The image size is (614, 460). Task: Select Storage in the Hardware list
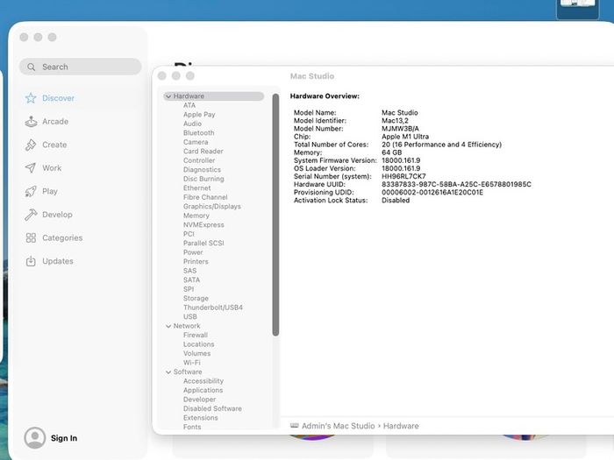pyautogui.click(x=196, y=299)
